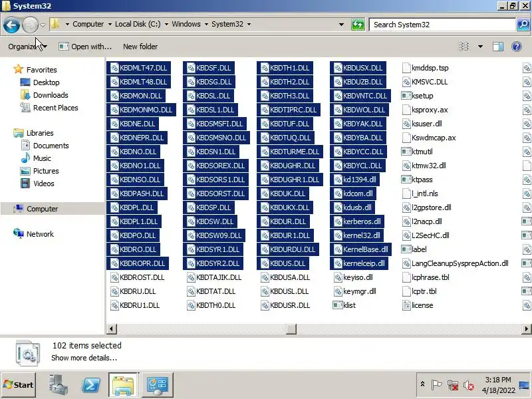This screenshot has width=532, height=399.
Task: Click the muted volume tray icon
Action: click(469, 385)
